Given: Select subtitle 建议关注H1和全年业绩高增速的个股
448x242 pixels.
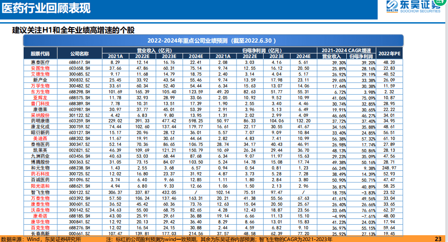Looking at the screenshot, I should [x=73, y=30].
